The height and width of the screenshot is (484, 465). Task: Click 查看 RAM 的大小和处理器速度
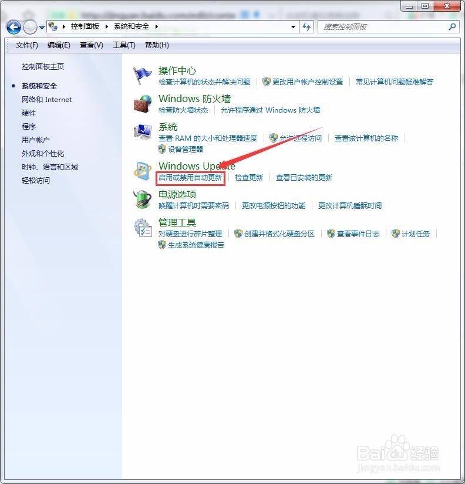[208, 138]
